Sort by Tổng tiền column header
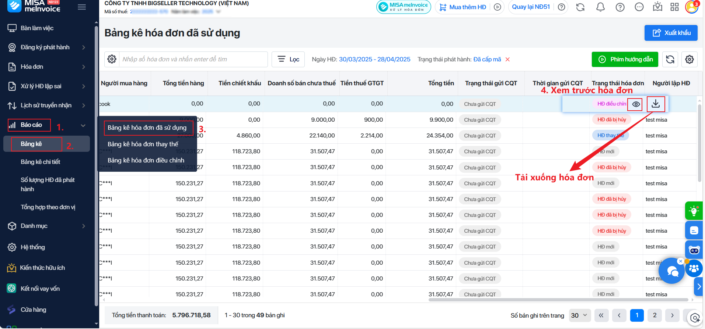 pos(441,83)
